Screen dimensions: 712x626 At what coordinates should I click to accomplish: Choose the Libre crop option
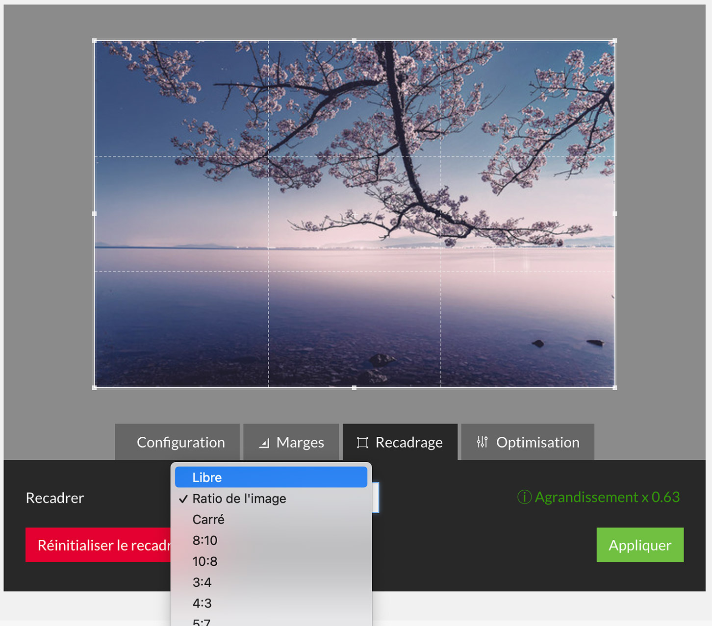tap(271, 477)
